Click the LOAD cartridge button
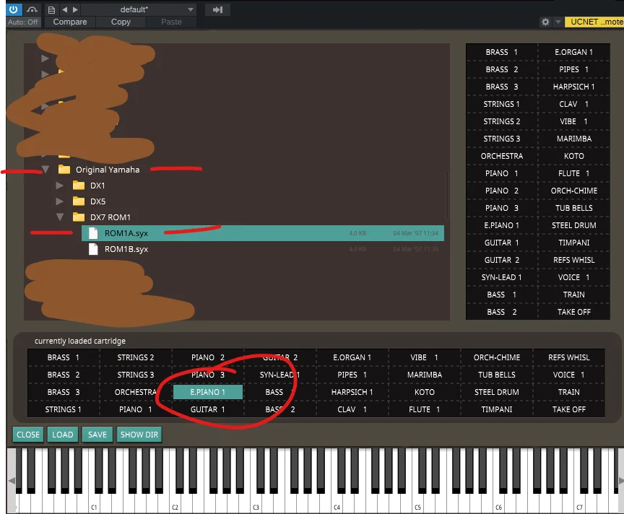The height and width of the screenshot is (514, 624). (x=63, y=435)
